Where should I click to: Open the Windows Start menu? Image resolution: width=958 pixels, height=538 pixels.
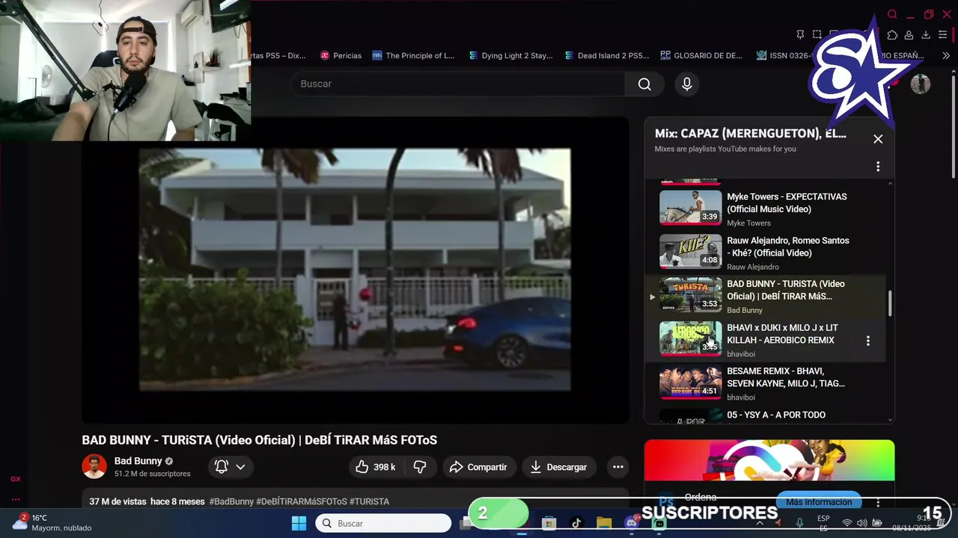(x=299, y=523)
